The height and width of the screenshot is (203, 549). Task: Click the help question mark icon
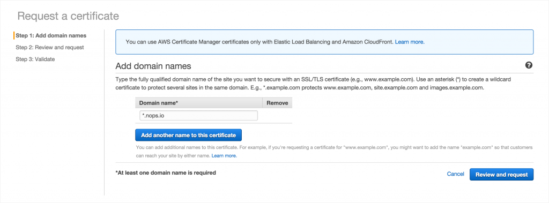(529, 65)
